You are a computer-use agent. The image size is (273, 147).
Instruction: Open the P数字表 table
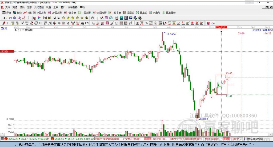70,13
